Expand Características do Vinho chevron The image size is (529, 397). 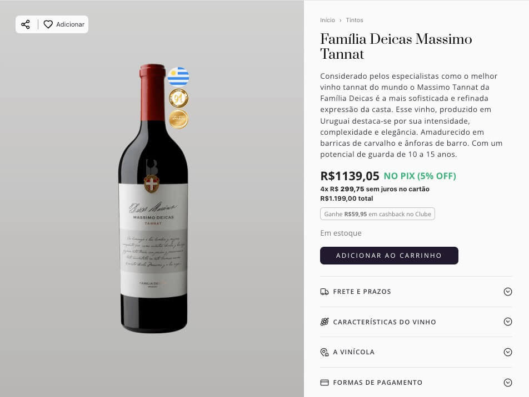tap(507, 322)
